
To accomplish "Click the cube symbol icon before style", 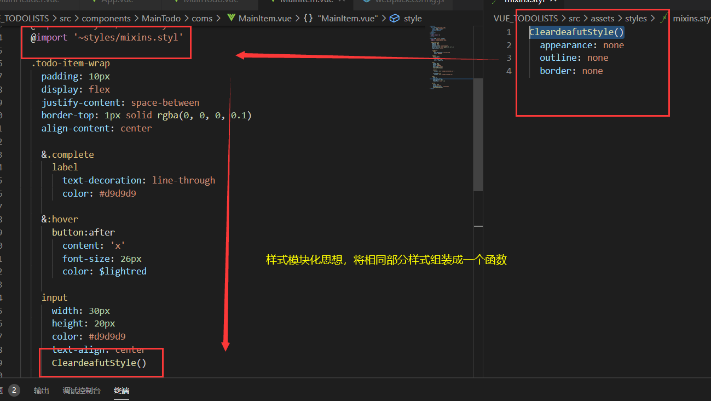I will 395,19.
